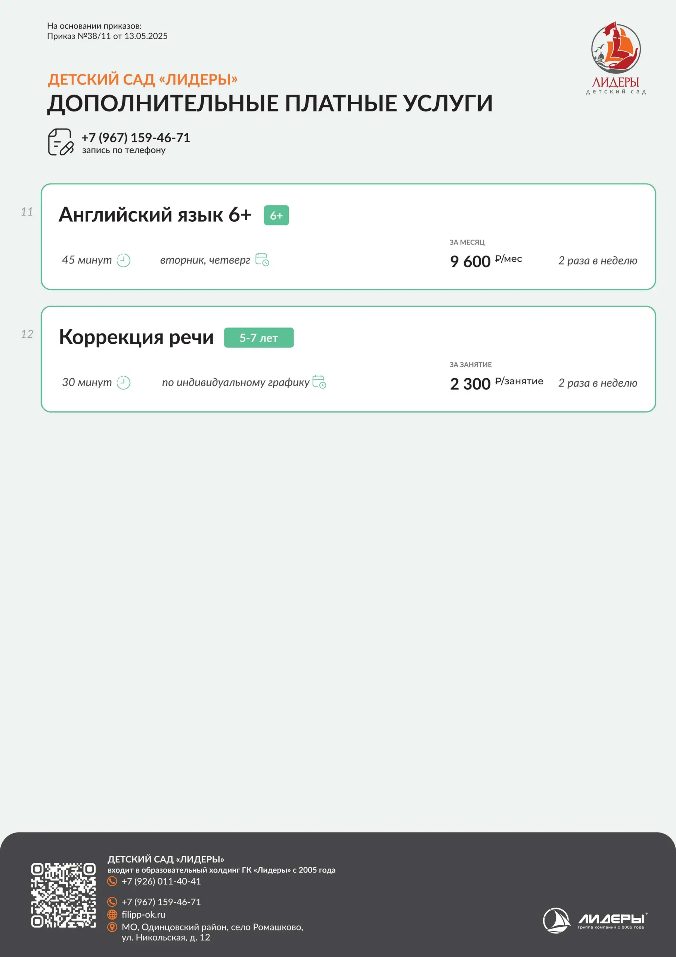Select the Коррекция речи heading

[136, 337]
